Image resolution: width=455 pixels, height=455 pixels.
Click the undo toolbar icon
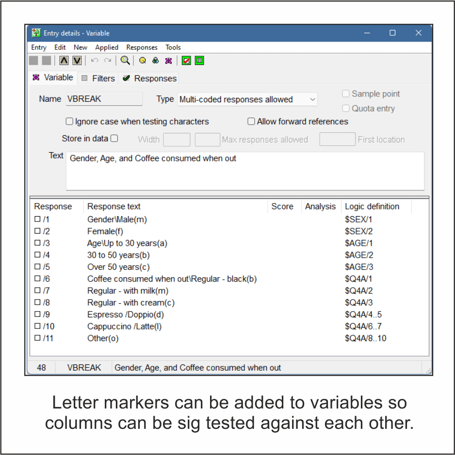95,61
